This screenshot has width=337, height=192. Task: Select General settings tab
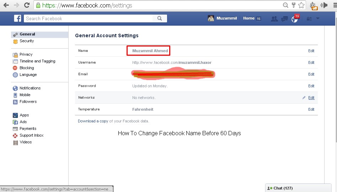tap(39, 34)
